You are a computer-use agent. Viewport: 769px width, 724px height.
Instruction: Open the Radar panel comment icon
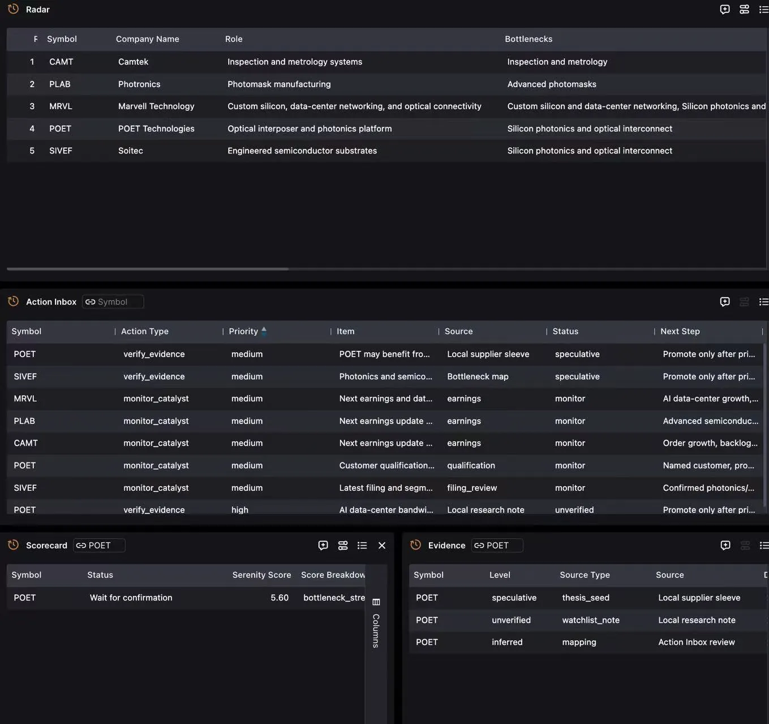click(x=725, y=9)
